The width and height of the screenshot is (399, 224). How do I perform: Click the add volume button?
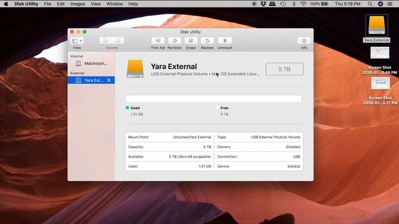(x=105, y=40)
